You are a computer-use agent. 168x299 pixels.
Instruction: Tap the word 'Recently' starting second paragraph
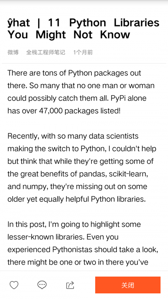(23, 136)
